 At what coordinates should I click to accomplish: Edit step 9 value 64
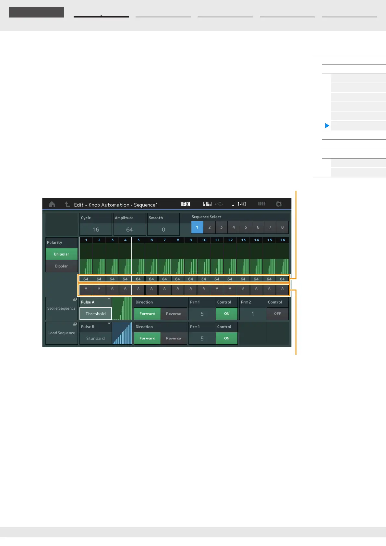pos(191,279)
